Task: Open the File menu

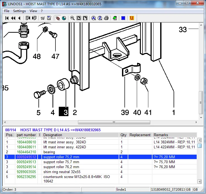Action: 7,11
